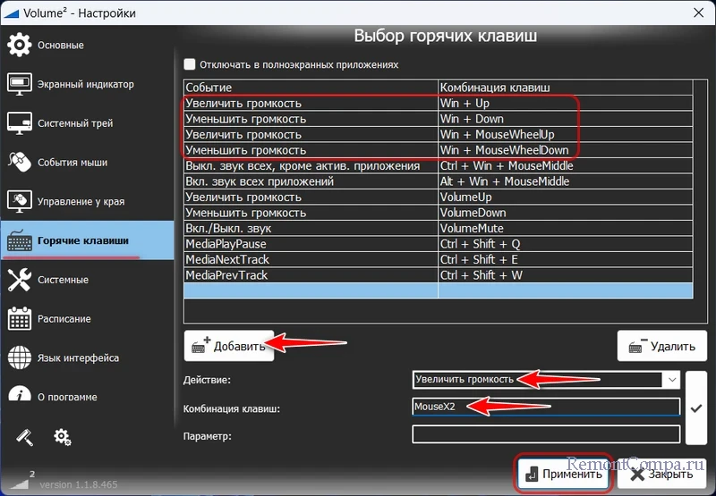Click the Экранный индикатор monitor icon

tap(19, 84)
